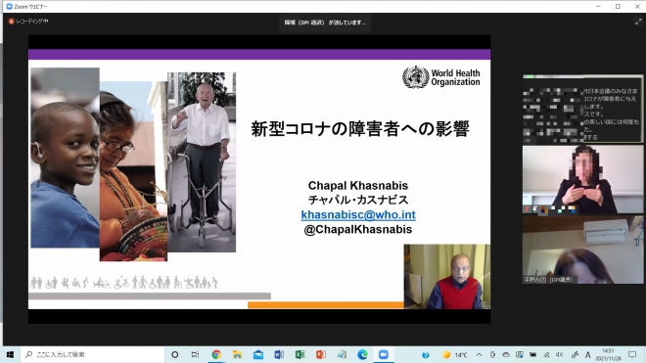Expand hidden system tray icons chevron
Screen dimensions: 646x363
tap(479, 355)
